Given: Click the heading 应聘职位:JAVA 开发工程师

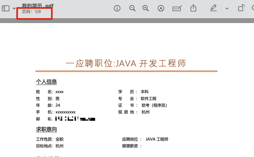Looking at the screenshot, I should pyautogui.click(x=126, y=63).
